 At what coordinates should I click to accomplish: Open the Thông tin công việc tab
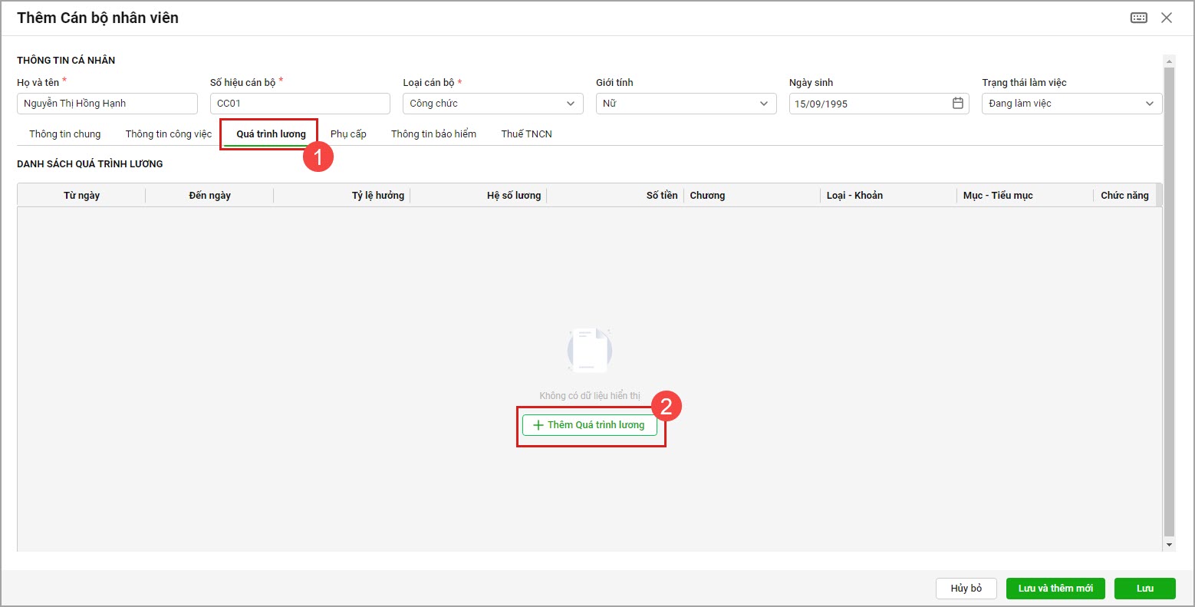coord(169,134)
